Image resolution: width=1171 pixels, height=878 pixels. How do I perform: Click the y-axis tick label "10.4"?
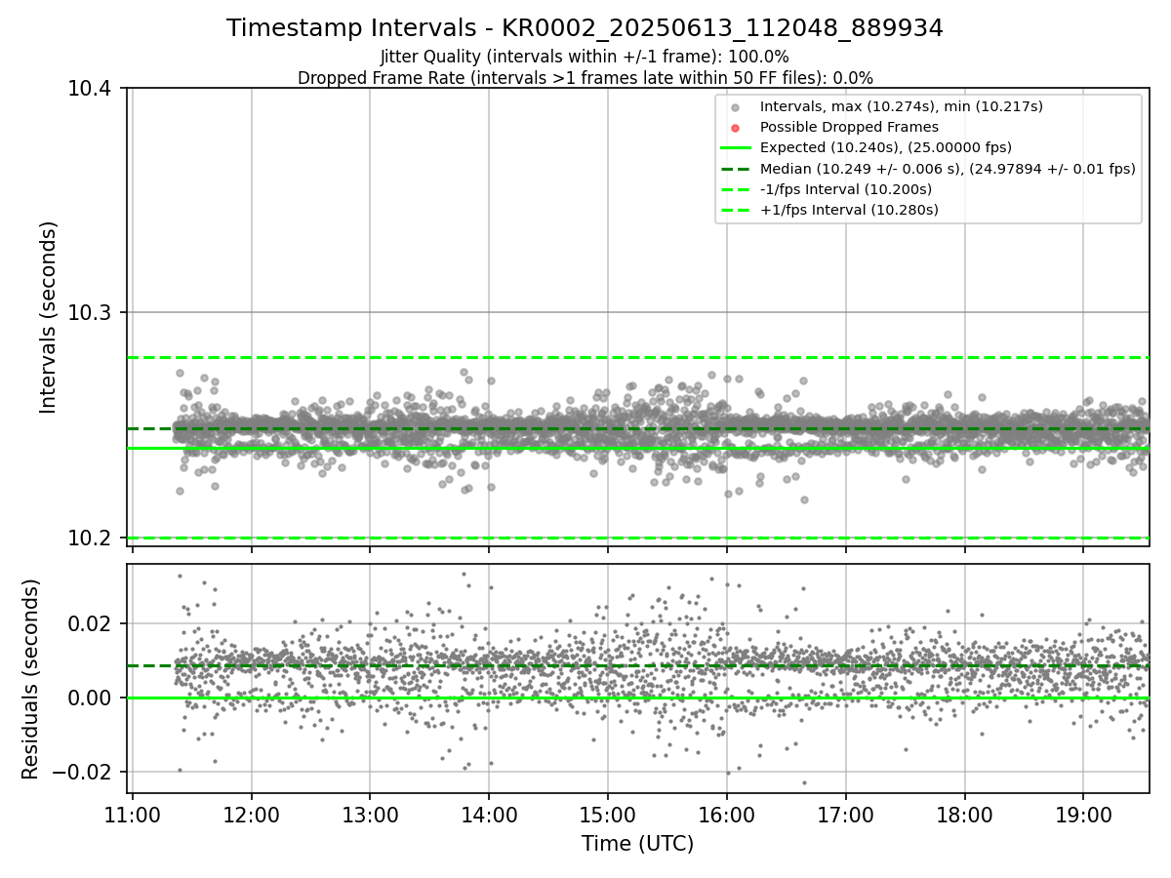click(90, 89)
